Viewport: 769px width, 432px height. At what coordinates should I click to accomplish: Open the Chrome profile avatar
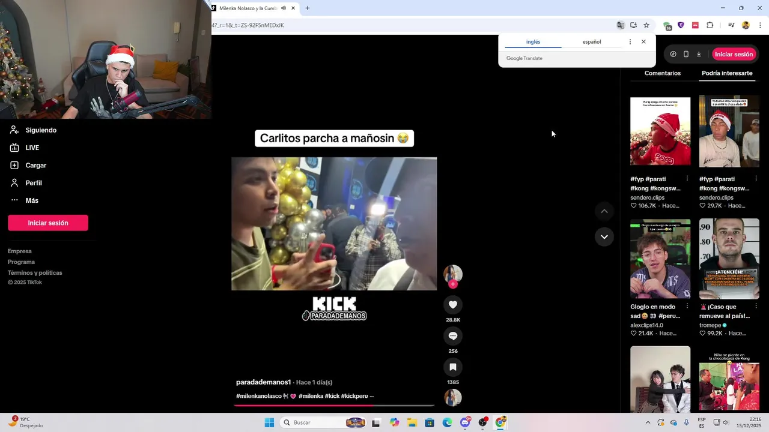(x=746, y=25)
